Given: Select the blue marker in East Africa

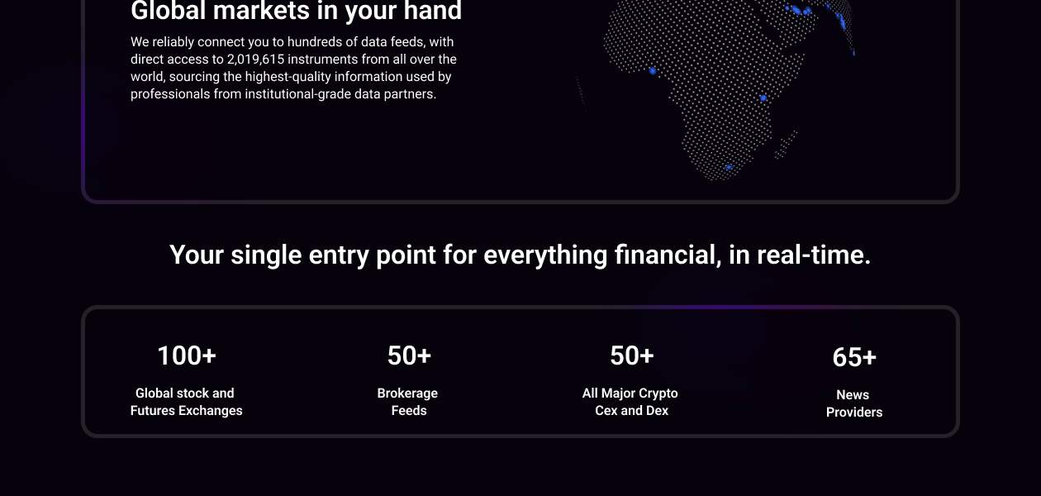Looking at the screenshot, I should 763,98.
